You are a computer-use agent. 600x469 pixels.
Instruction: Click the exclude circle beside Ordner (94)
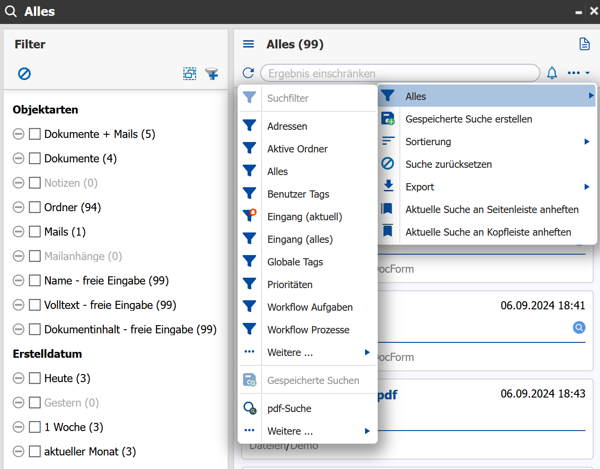pyautogui.click(x=19, y=207)
